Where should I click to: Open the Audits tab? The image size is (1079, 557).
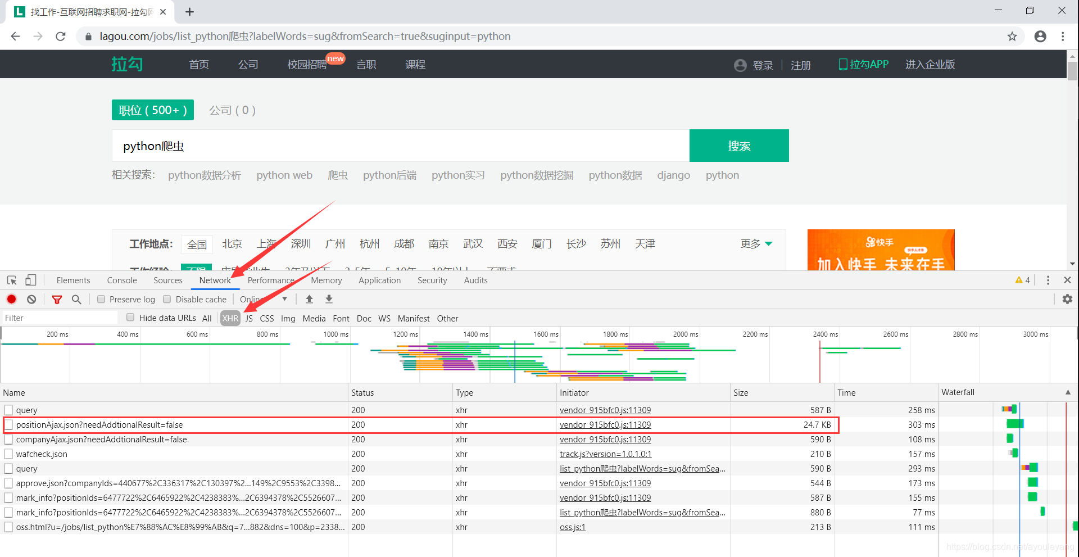tap(476, 280)
